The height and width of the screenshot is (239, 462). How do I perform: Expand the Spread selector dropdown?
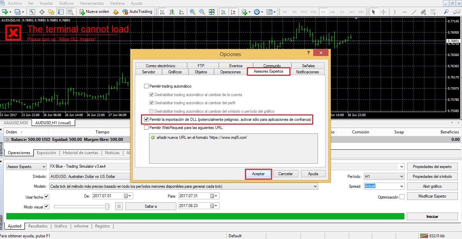(x=402, y=186)
